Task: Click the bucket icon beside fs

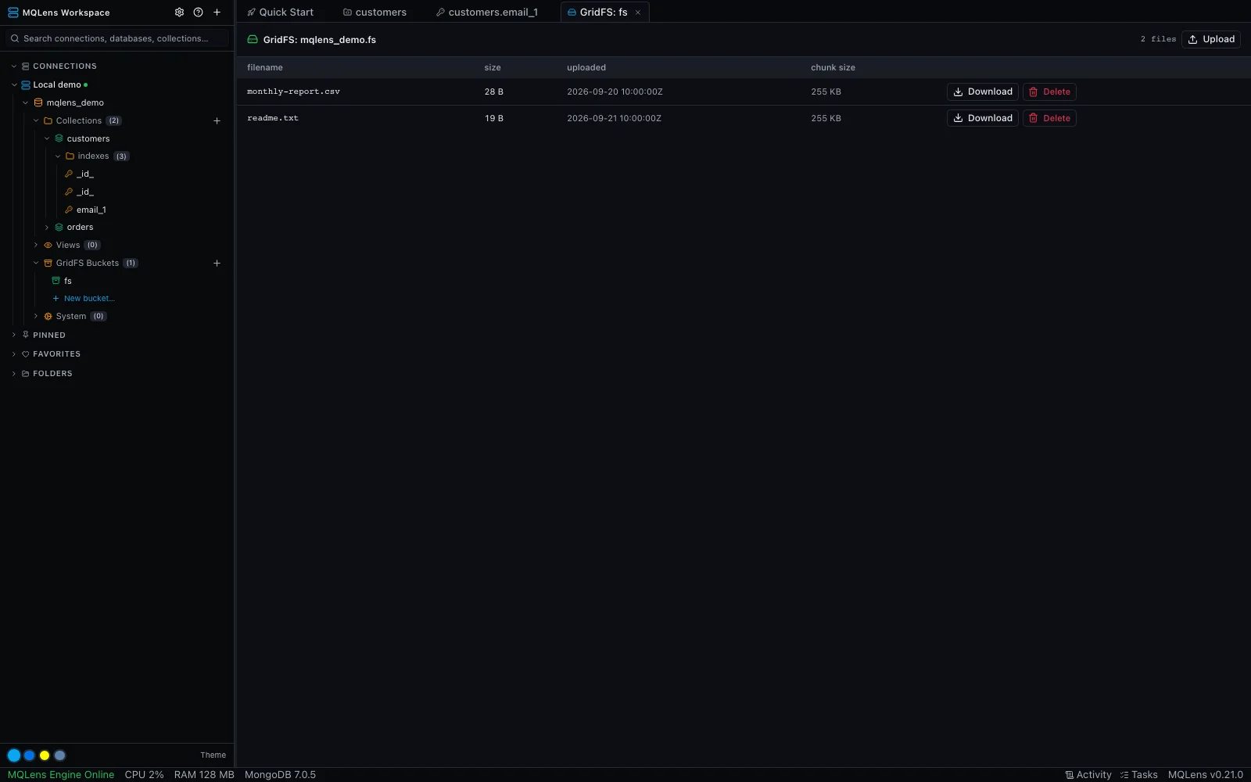Action: pyautogui.click(x=56, y=282)
